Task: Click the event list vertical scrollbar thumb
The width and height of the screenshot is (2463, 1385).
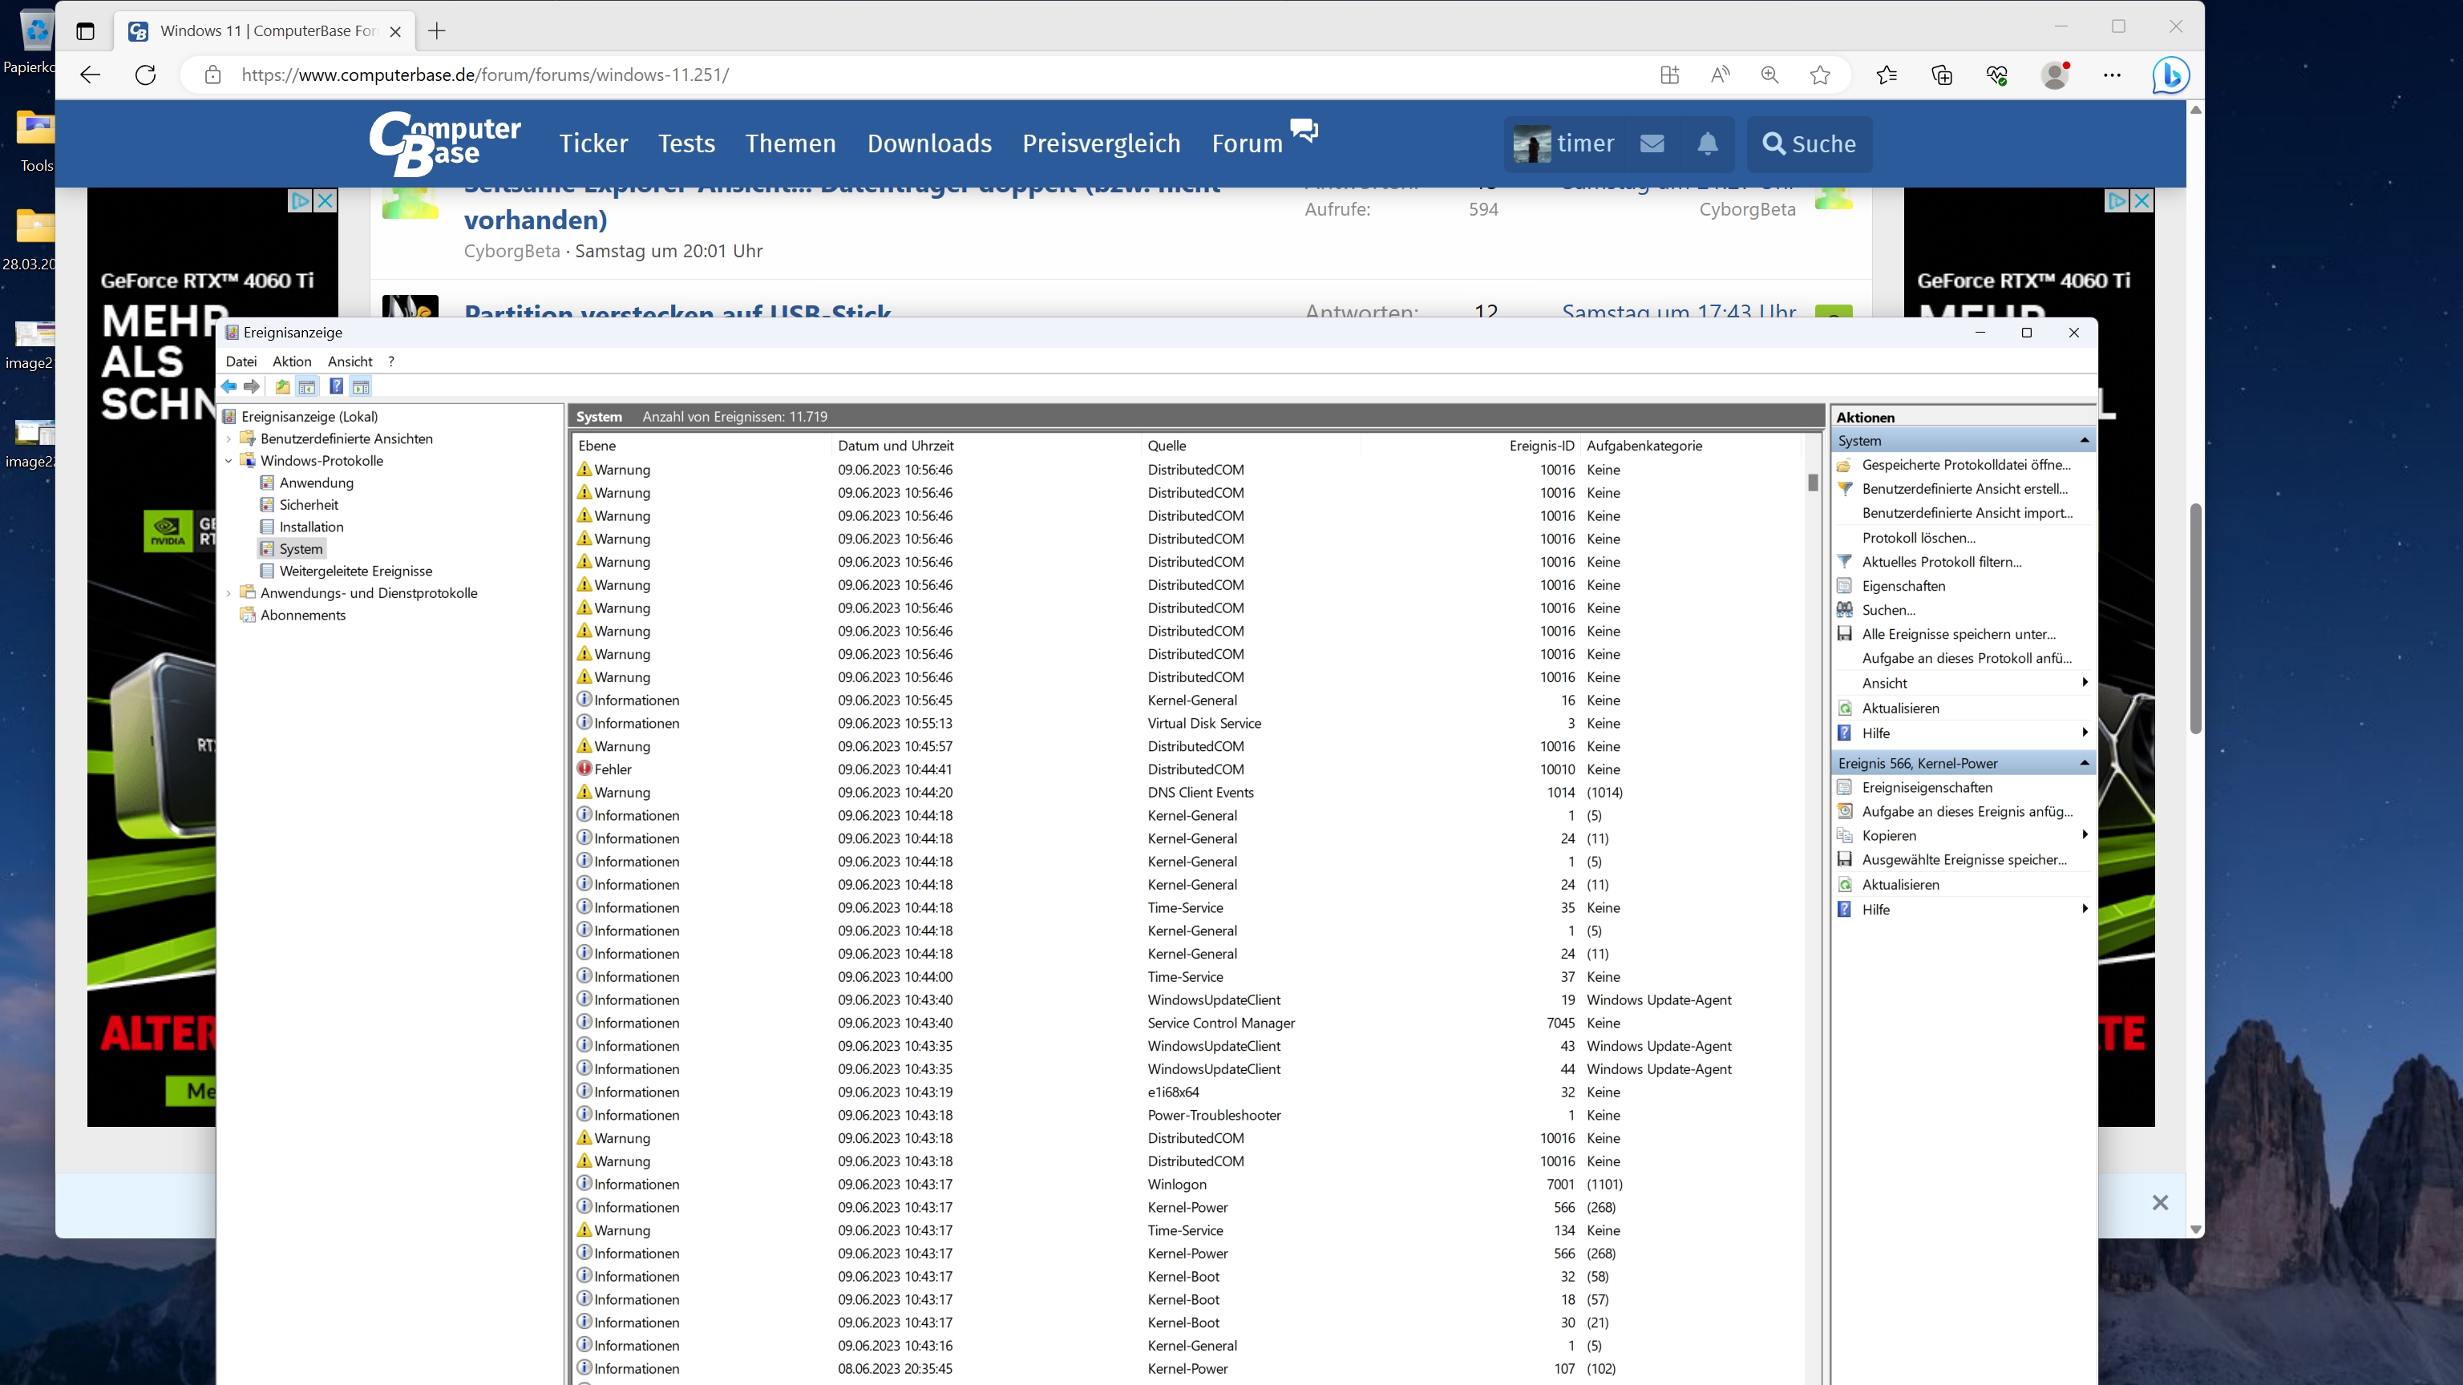Action: coord(1813,483)
